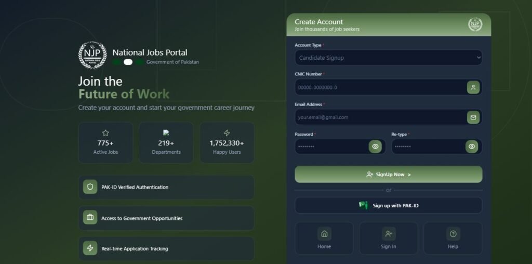Click the Government of Pakistan text
This screenshot has height=264, width=532.
coord(172,62)
